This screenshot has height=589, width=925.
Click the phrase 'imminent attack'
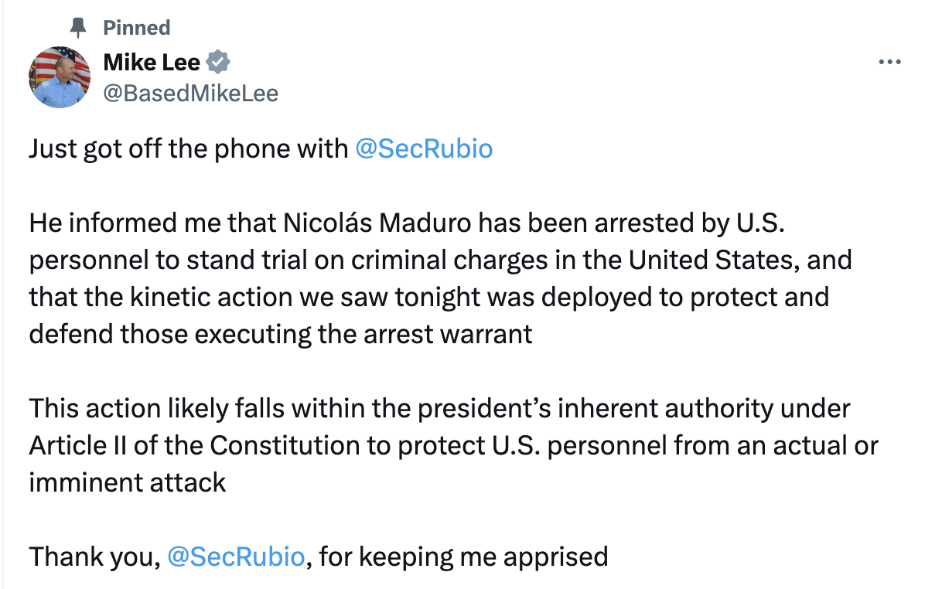coord(128,482)
